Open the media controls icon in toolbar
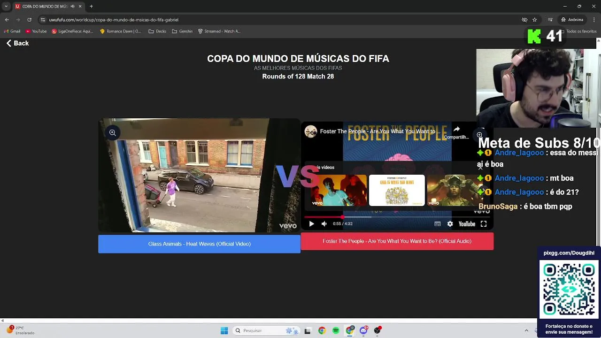 pos(550,20)
